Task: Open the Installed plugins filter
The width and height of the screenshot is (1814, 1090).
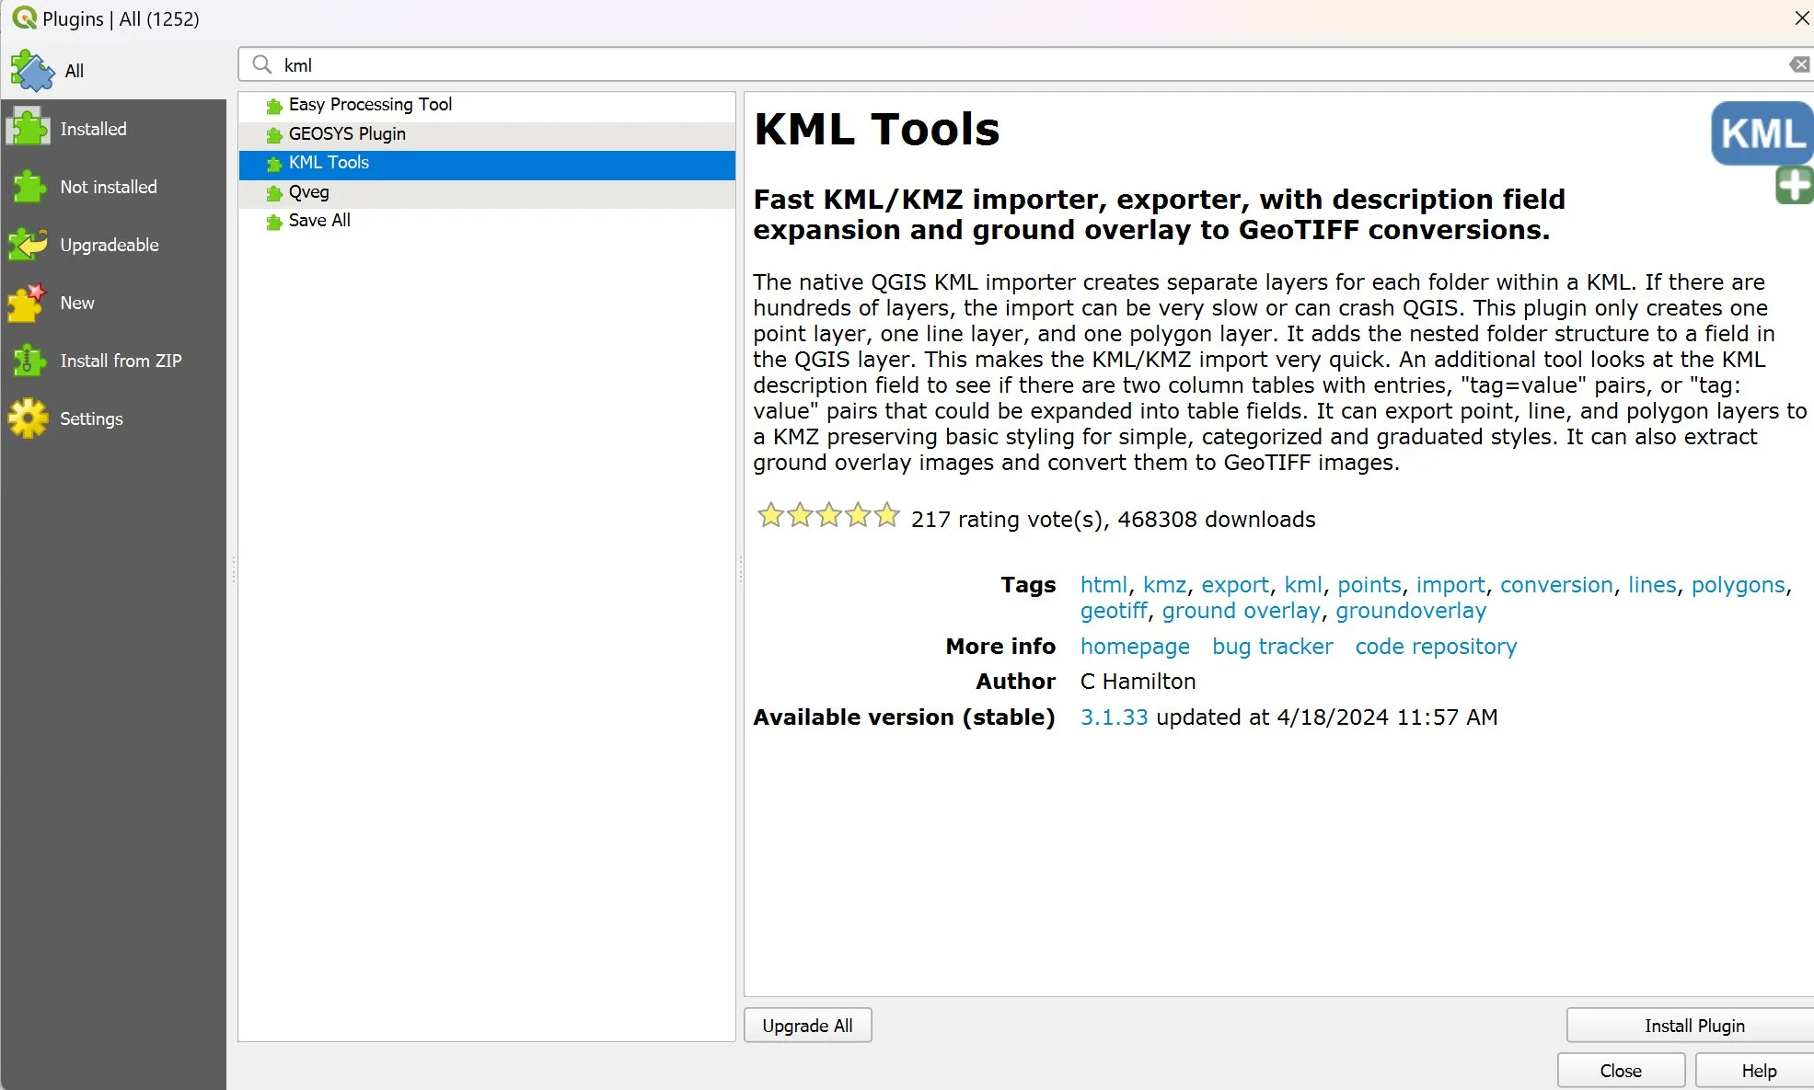Action: (x=29, y=128)
